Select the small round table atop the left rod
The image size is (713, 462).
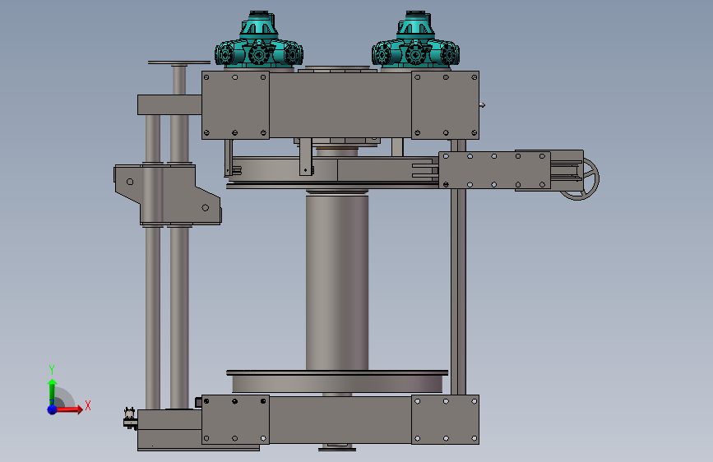point(179,62)
